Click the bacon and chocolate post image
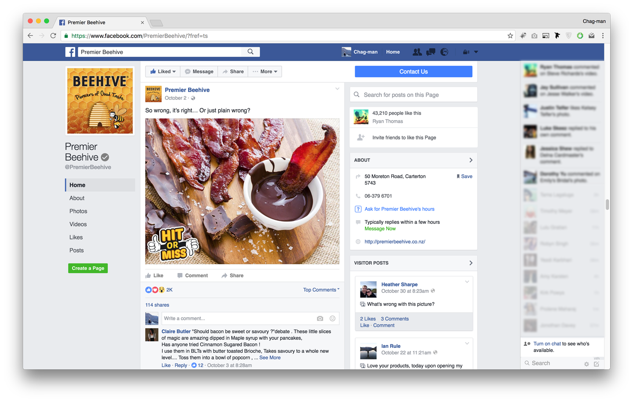The width and height of the screenshot is (633, 402). 242,191
